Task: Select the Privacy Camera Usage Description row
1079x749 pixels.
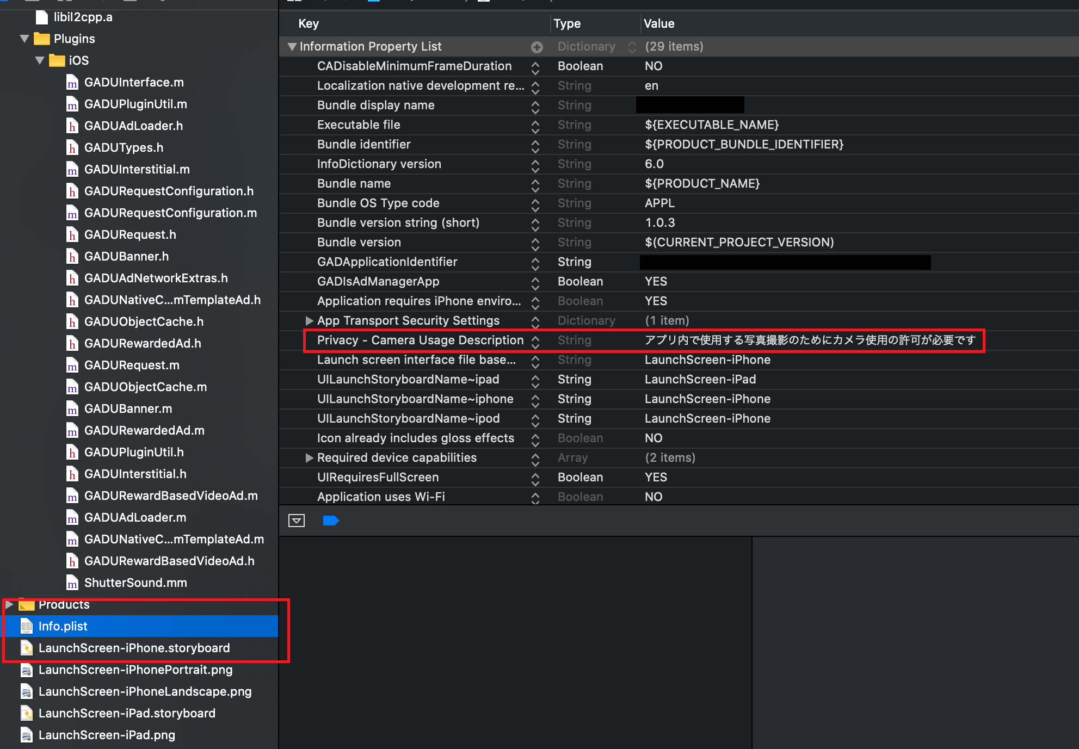Action: tap(420, 340)
